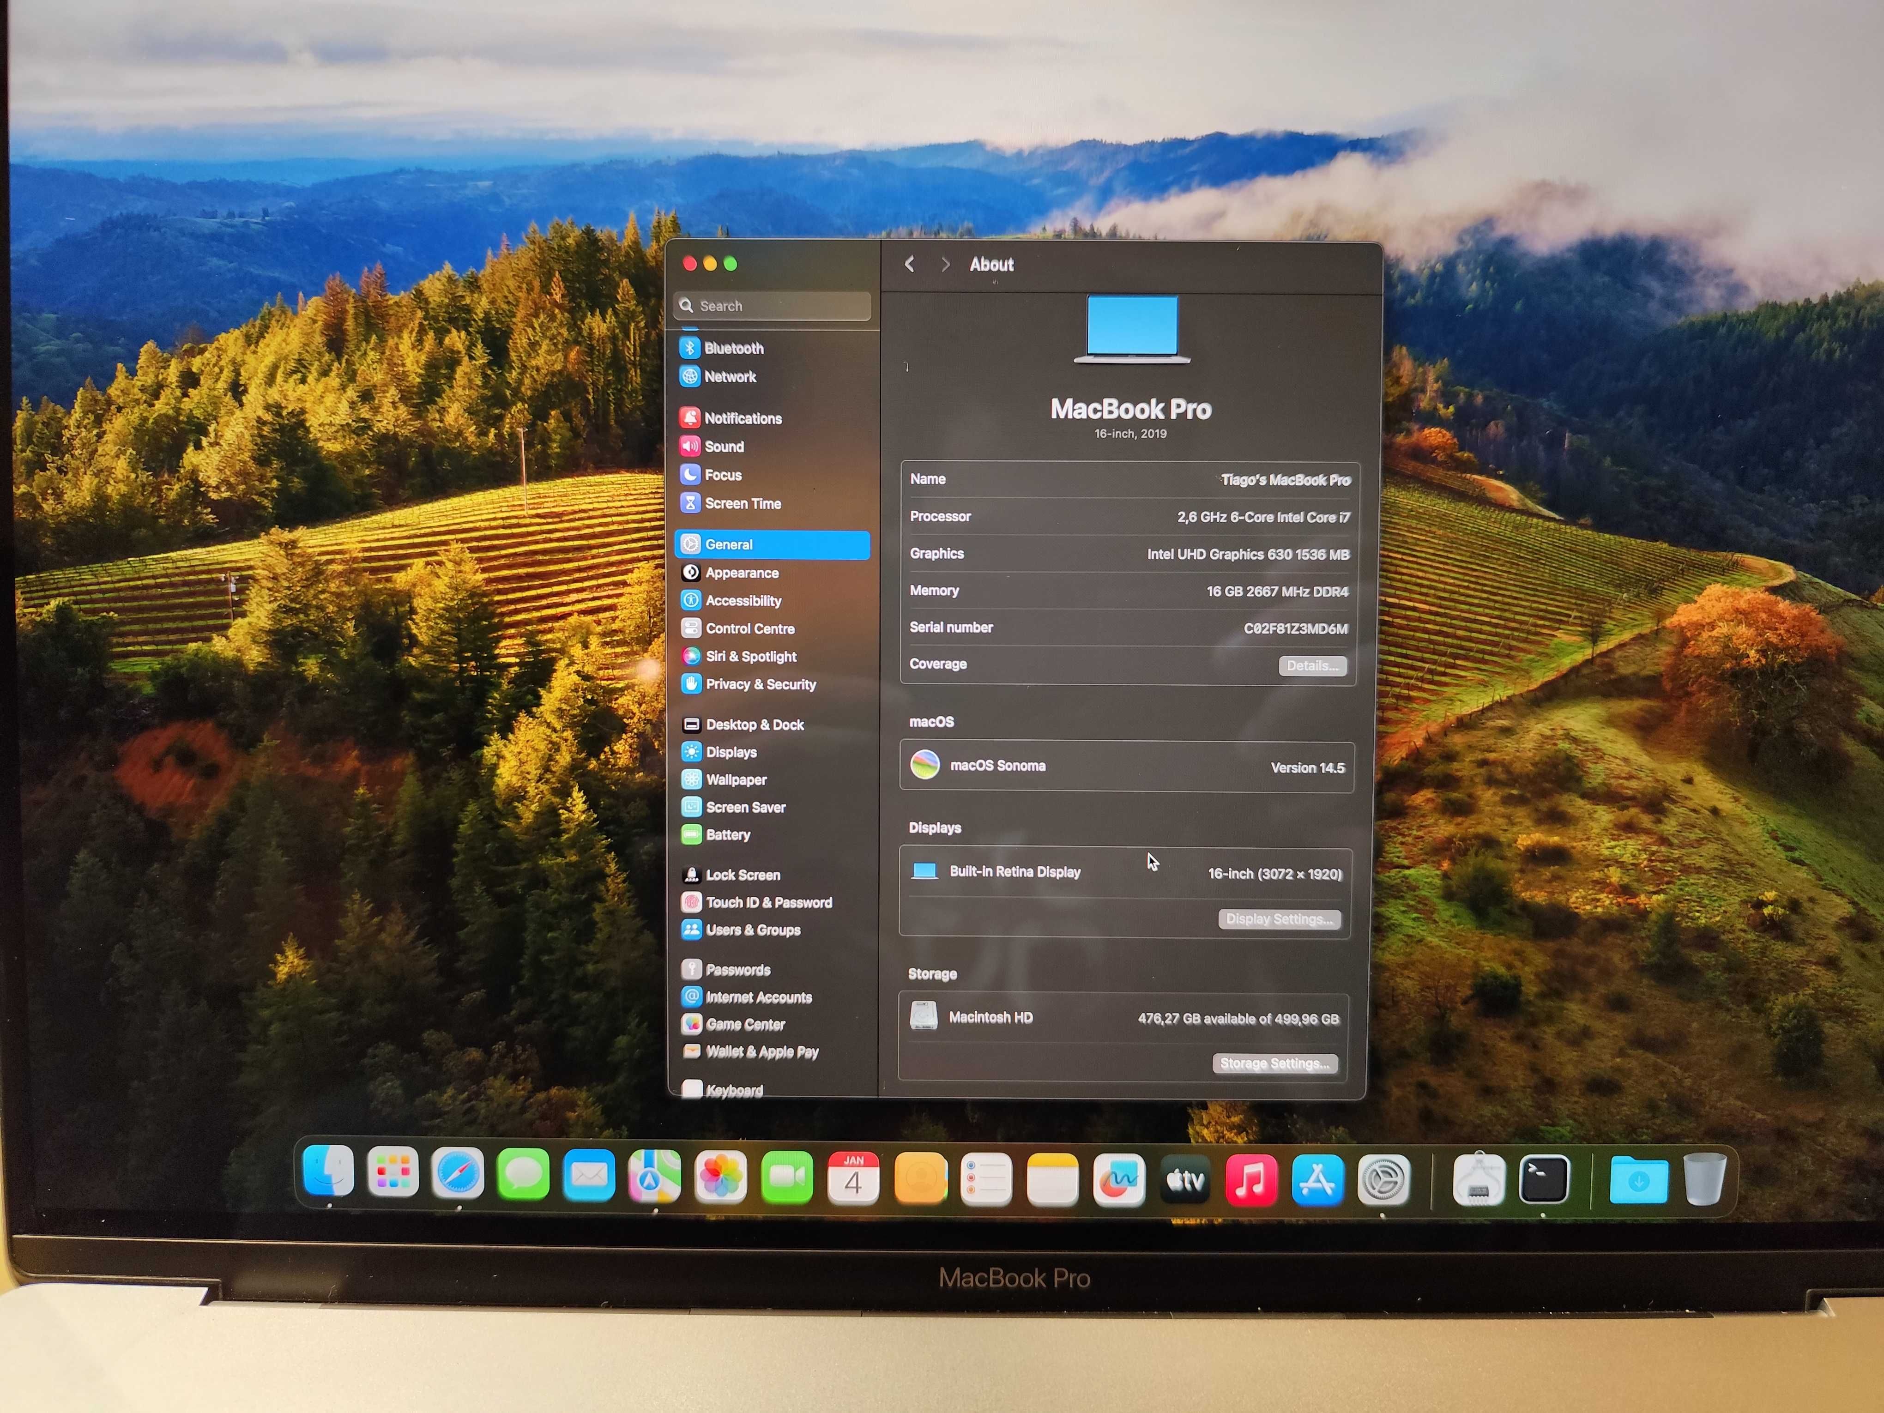This screenshot has height=1413, width=1884.
Task: Click the Coverage Details button
Action: coord(1312,665)
